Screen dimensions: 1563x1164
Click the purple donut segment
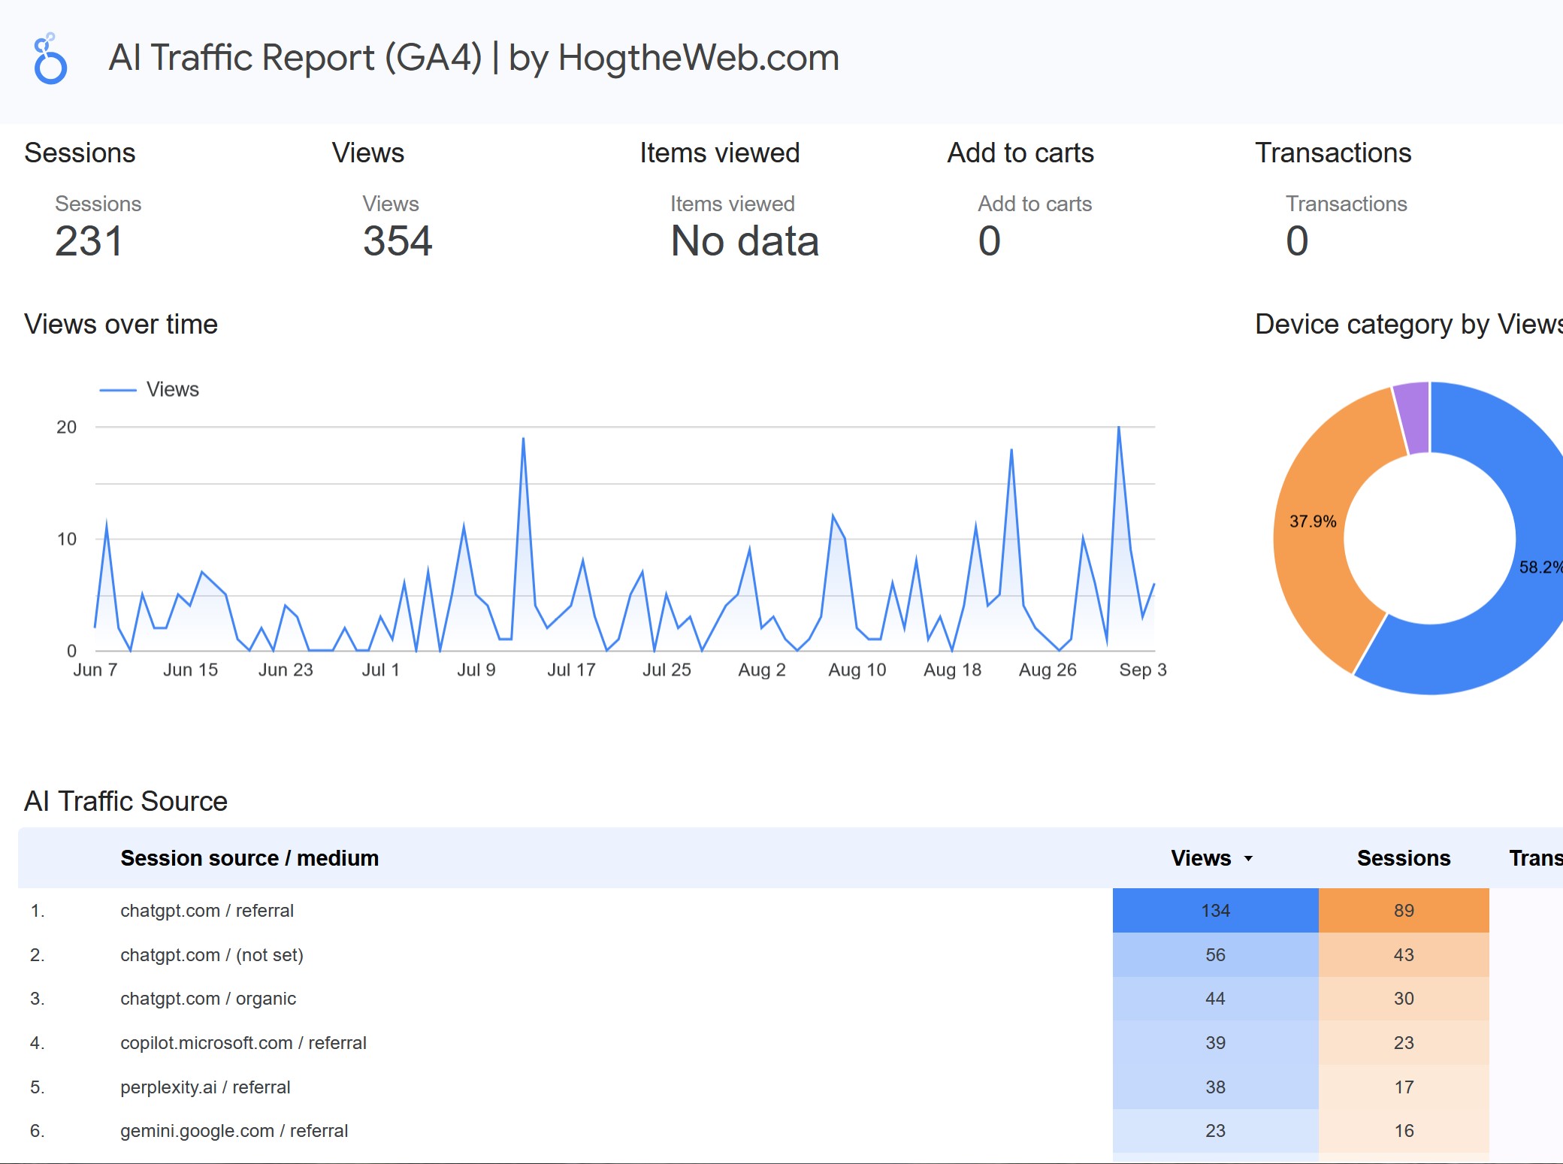pyautogui.click(x=1413, y=417)
